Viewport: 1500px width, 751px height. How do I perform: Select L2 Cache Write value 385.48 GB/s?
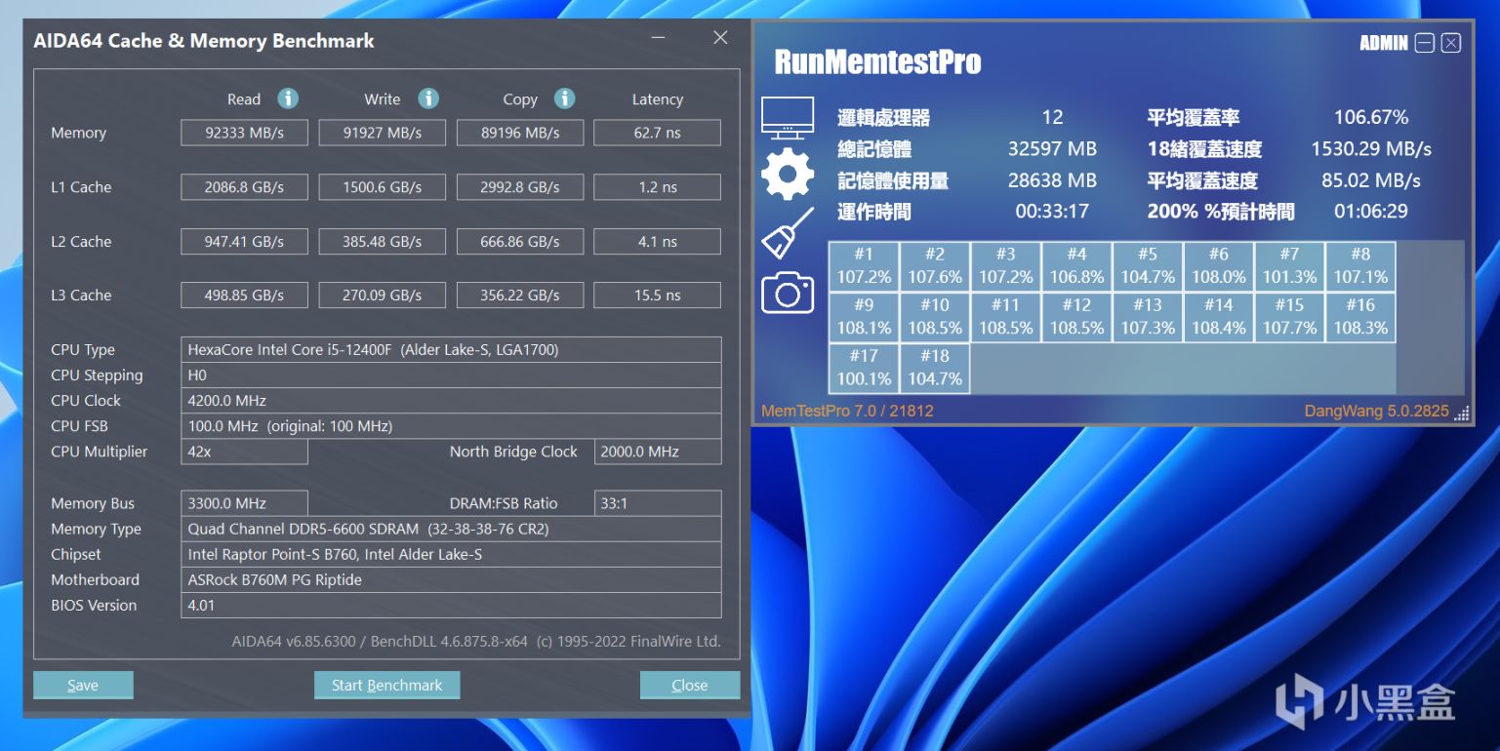(x=383, y=241)
